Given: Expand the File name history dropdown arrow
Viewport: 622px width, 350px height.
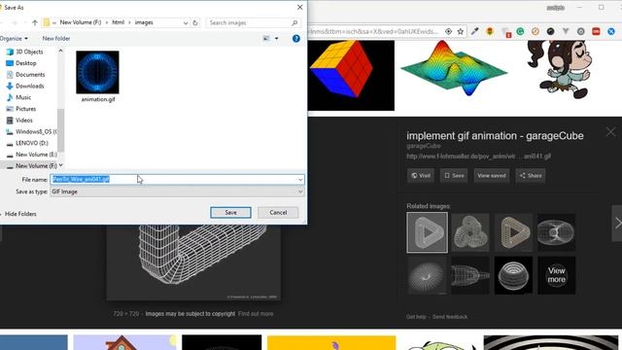Looking at the screenshot, I should (x=300, y=180).
